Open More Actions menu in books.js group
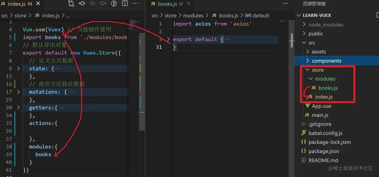 (x=285, y=4)
